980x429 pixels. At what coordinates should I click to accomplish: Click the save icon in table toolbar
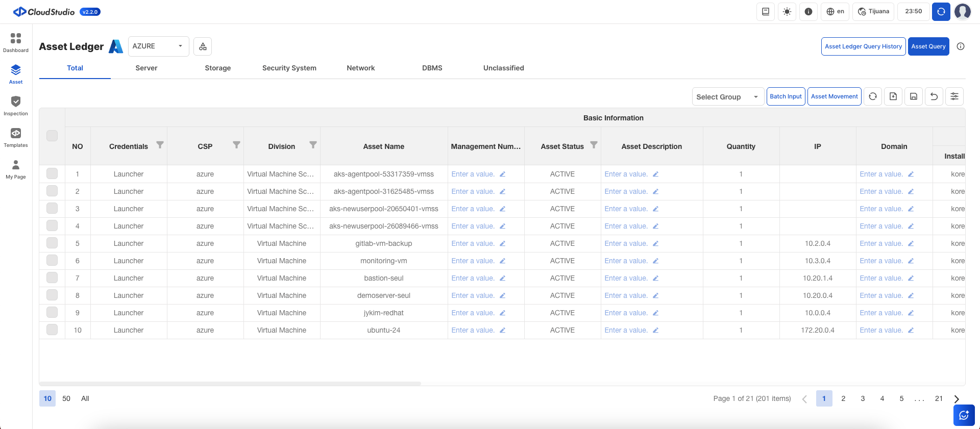(x=913, y=96)
